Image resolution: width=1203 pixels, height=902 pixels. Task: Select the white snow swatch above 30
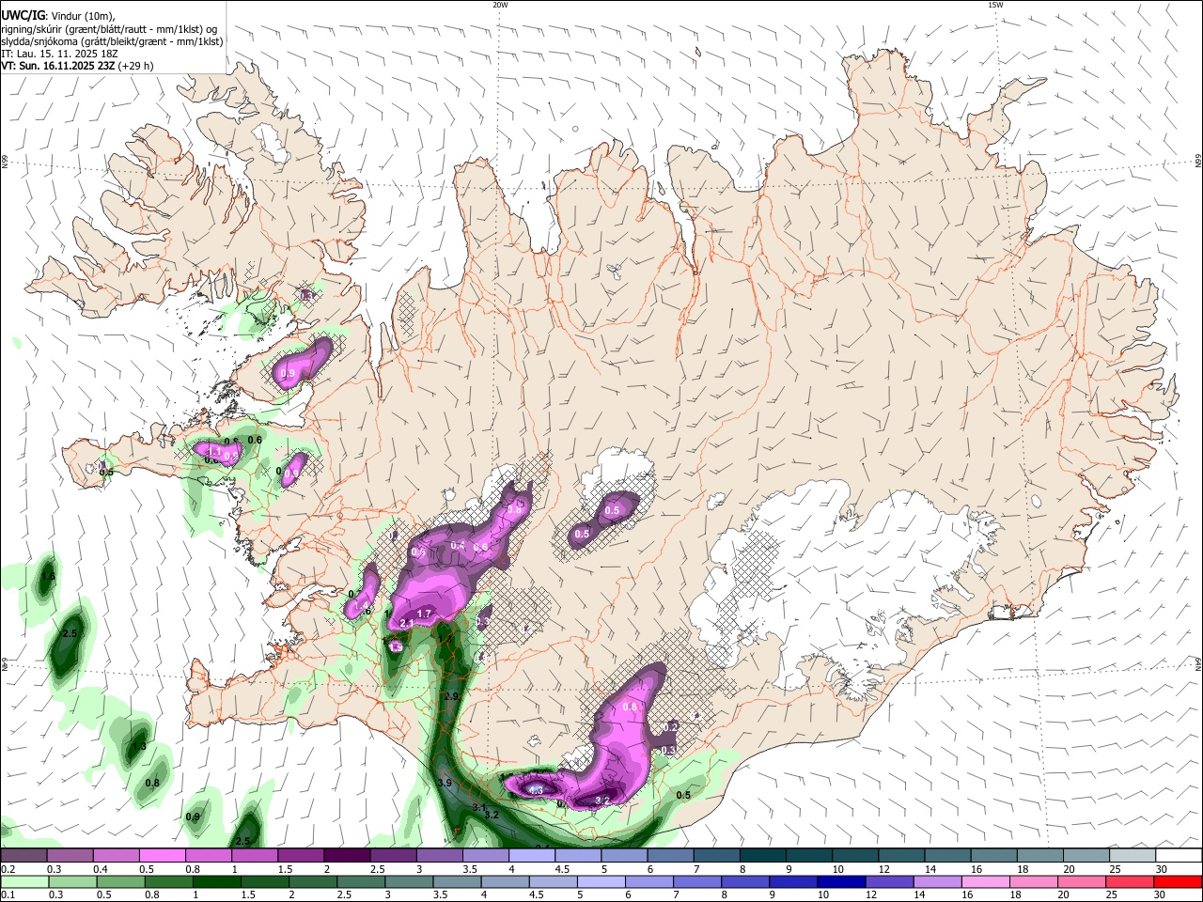tap(1179, 855)
